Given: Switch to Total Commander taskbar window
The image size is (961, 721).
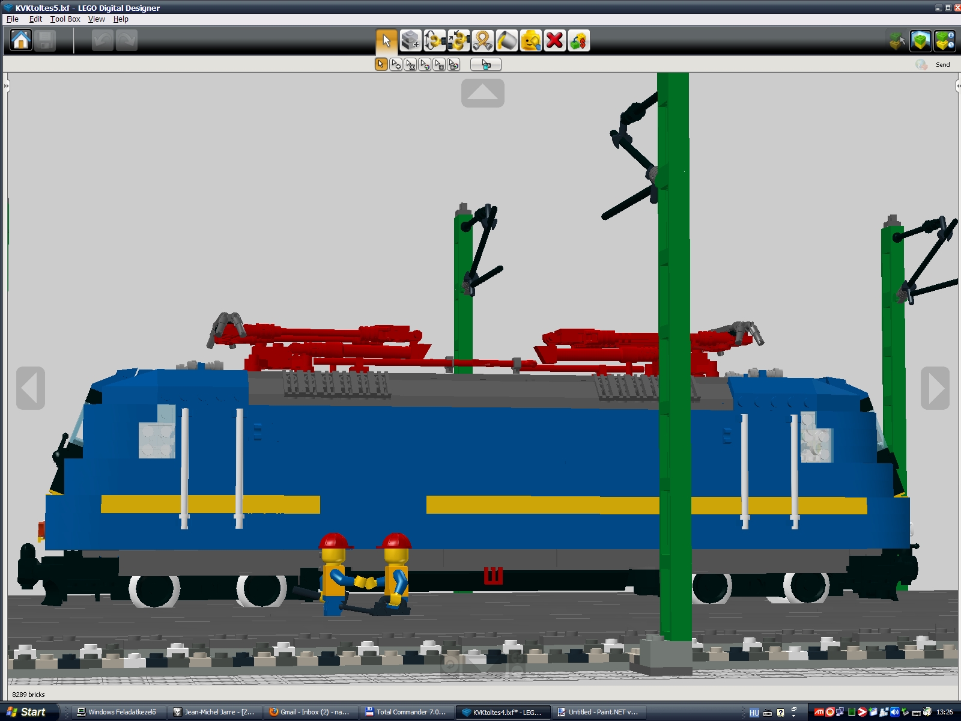Looking at the screenshot, I should pyautogui.click(x=406, y=712).
